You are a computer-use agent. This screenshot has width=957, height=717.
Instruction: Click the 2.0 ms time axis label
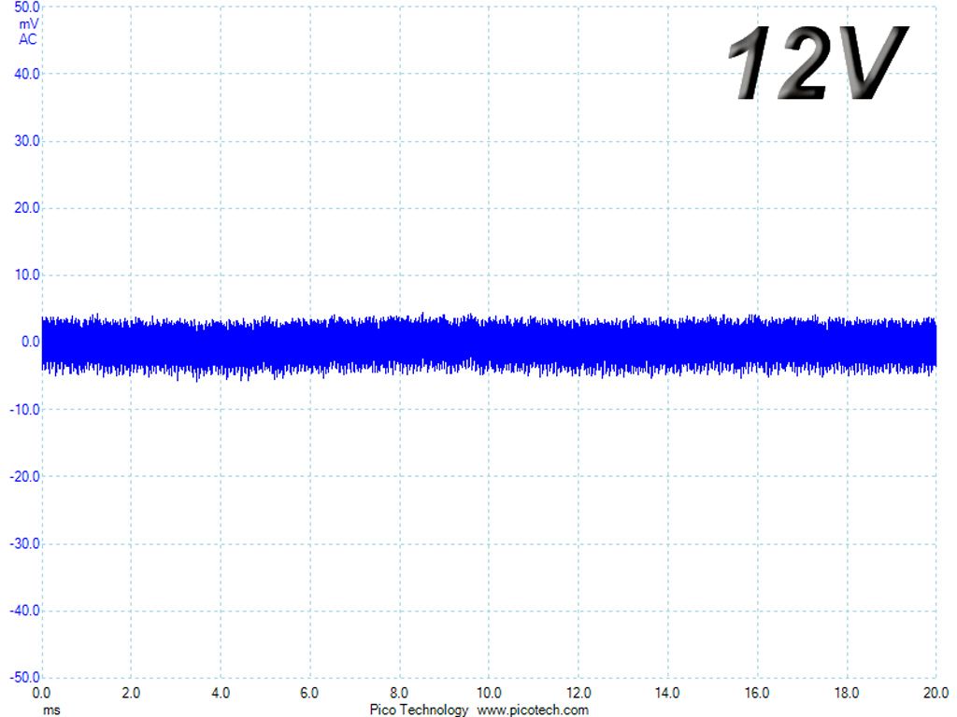131,693
